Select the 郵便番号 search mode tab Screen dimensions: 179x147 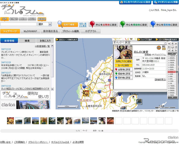pyautogui.click(x=14, y=19)
